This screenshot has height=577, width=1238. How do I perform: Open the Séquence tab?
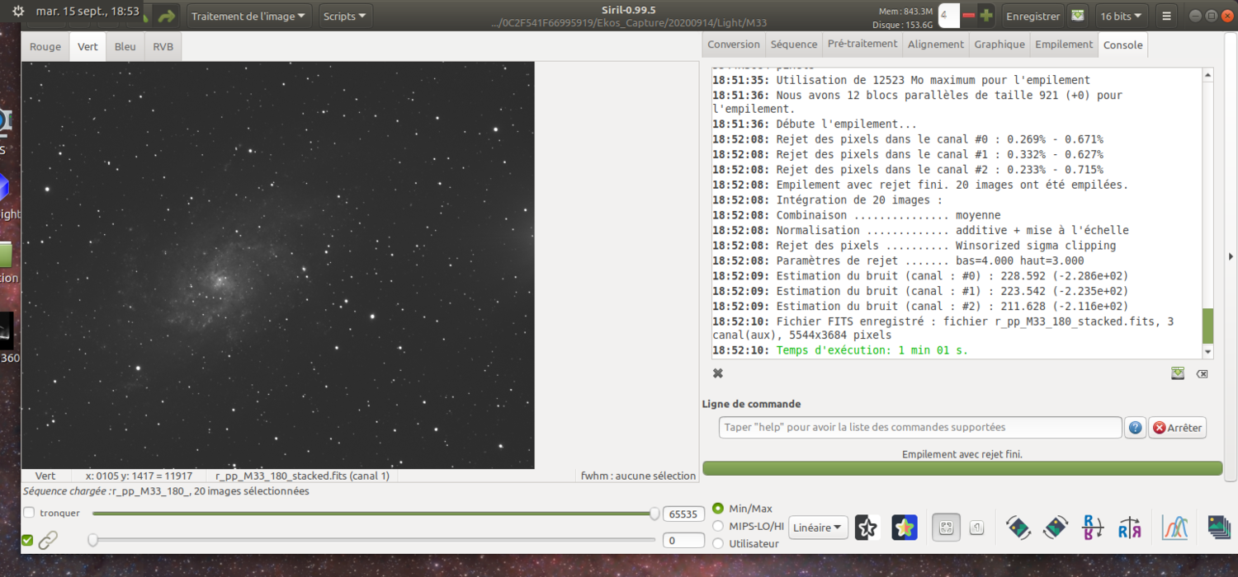point(794,45)
